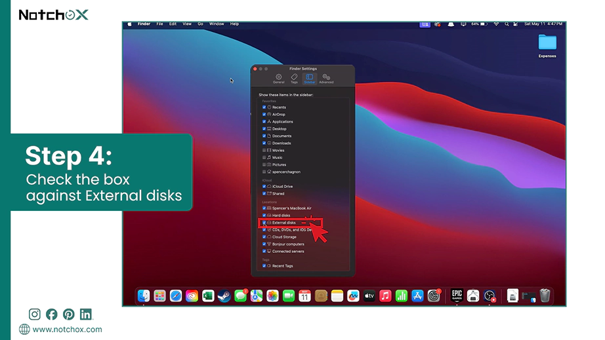Open App Store from the Dock

click(x=417, y=295)
